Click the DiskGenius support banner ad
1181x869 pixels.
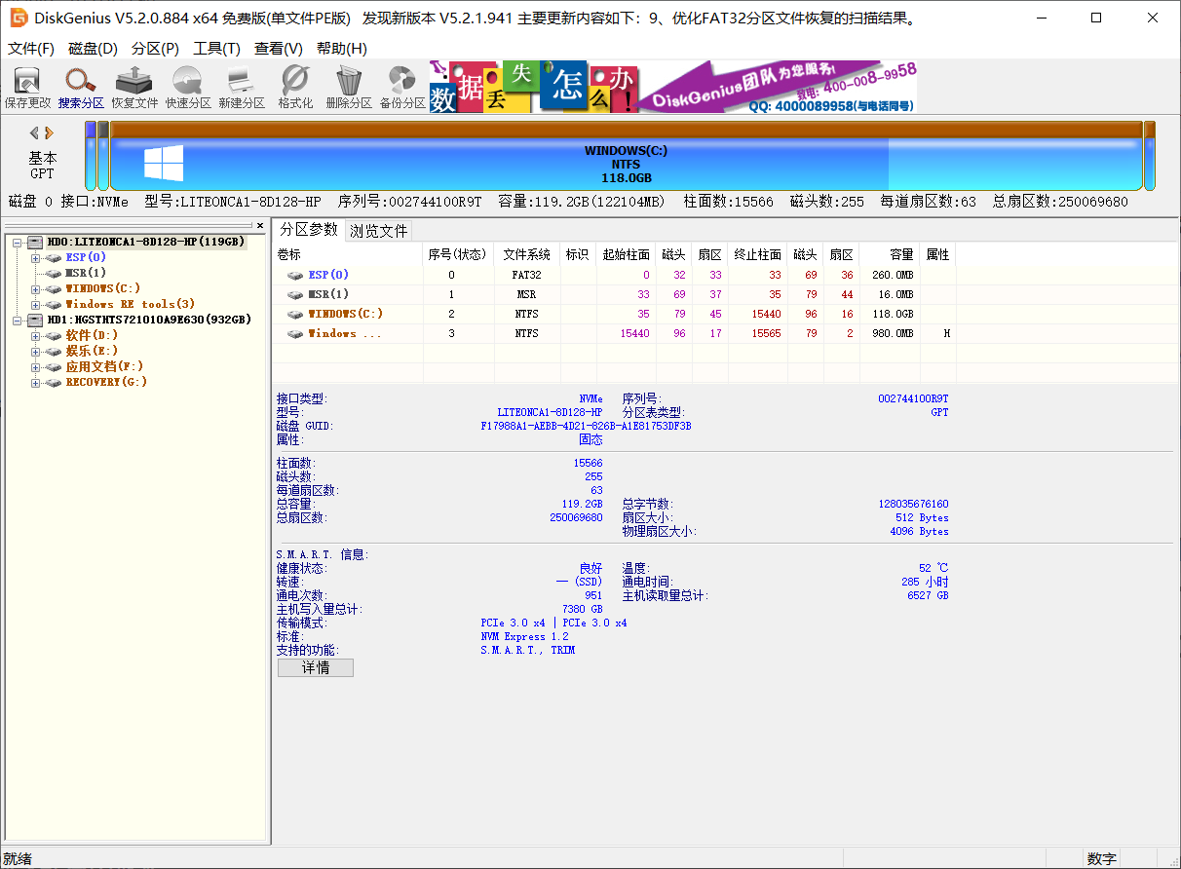tap(672, 86)
